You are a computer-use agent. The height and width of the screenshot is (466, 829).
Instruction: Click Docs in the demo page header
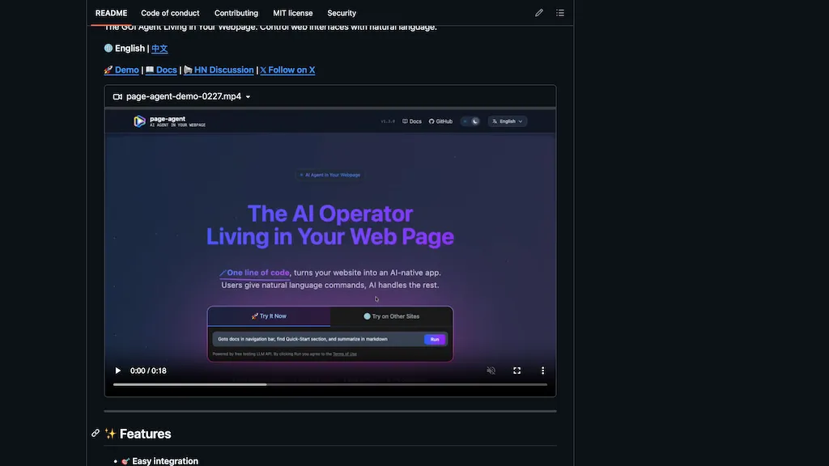412,121
